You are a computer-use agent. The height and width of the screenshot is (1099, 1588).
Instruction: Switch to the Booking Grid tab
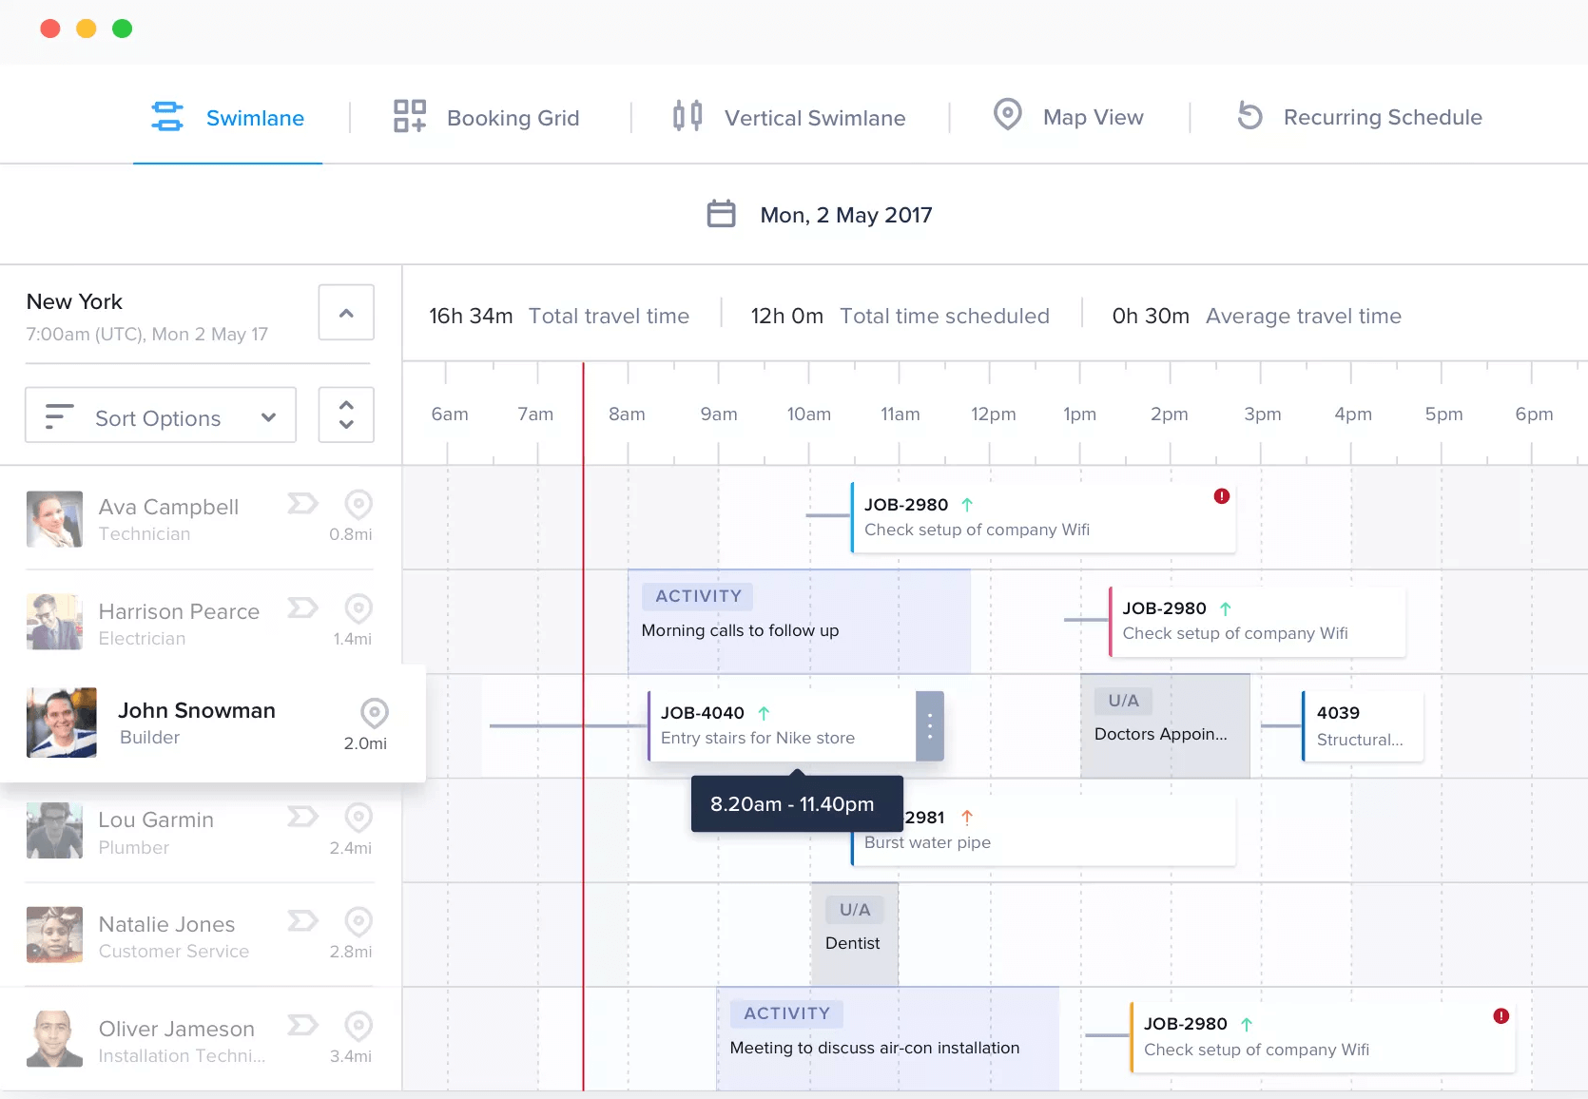487,118
